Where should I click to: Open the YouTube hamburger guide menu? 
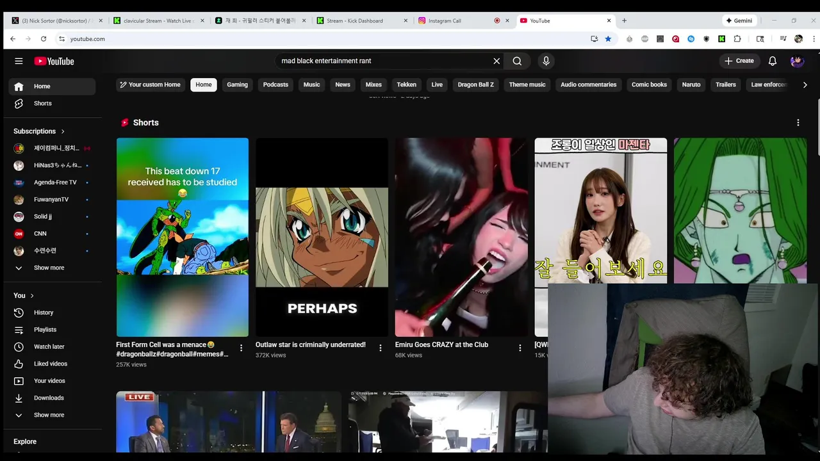tap(19, 61)
